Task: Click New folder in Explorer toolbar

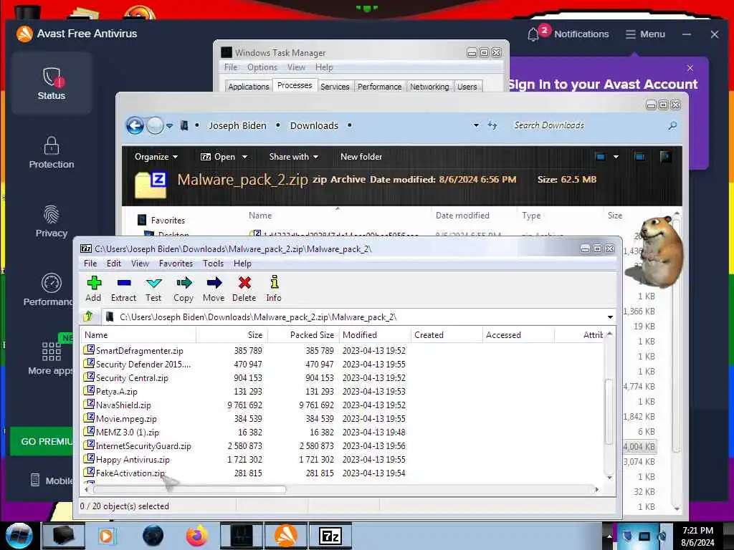Action: [x=361, y=157]
